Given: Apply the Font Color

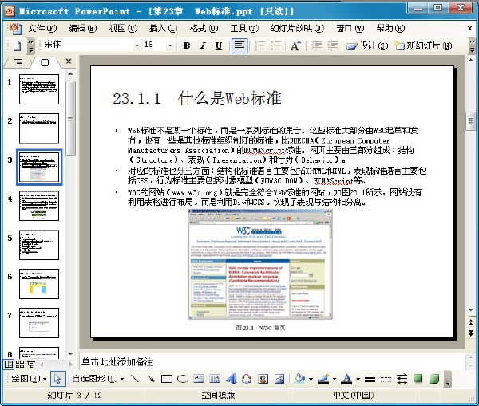Looking at the screenshot, I should coord(346,379).
